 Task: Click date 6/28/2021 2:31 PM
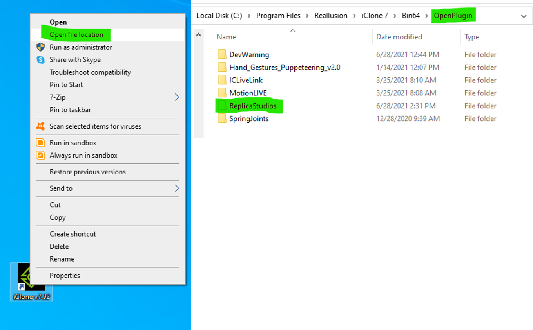406,106
